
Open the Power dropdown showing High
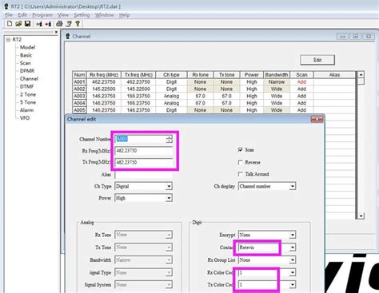click(x=169, y=198)
